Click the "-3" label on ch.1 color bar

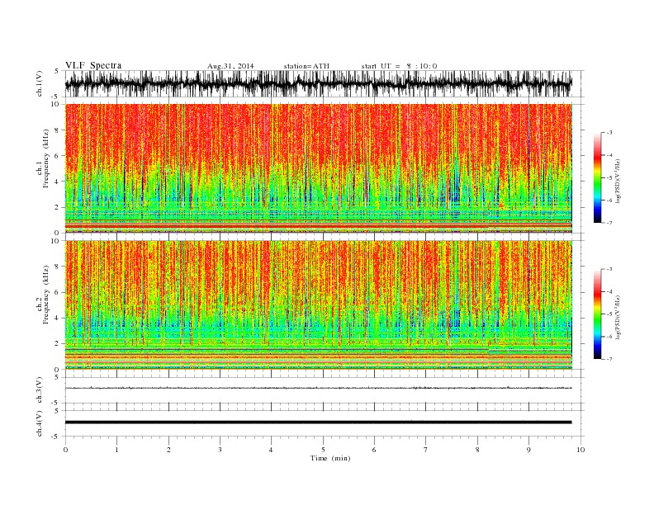click(x=609, y=133)
